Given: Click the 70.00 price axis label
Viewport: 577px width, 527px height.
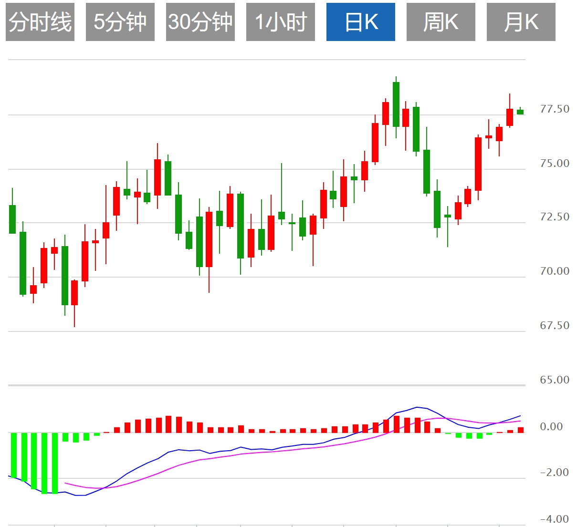Looking at the screenshot, I should 555,271.
